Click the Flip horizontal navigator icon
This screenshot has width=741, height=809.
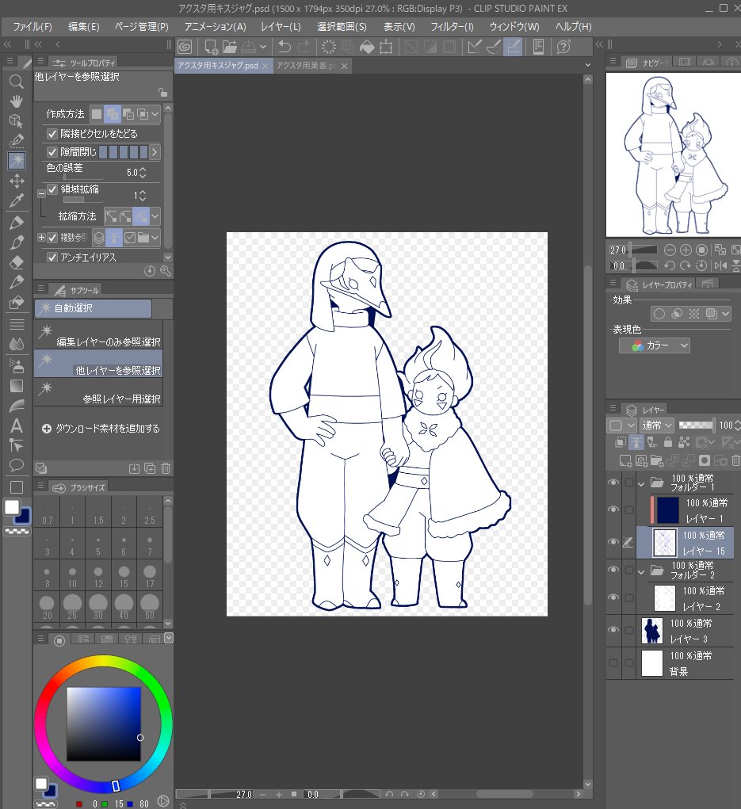coord(720,265)
